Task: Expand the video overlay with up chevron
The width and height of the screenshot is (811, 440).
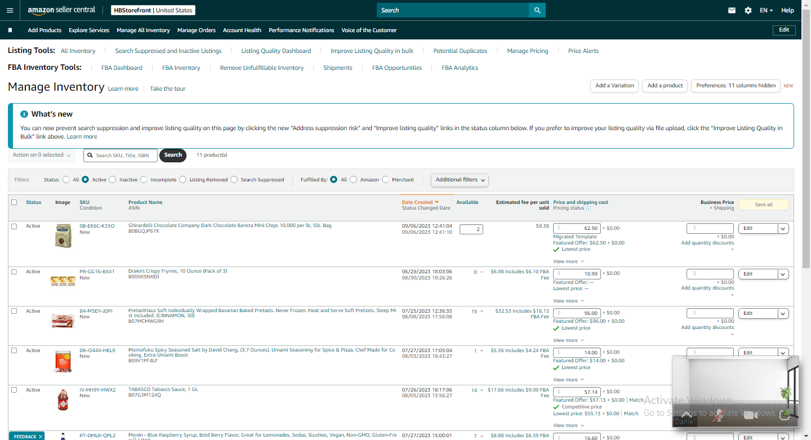Action: (x=685, y=414)
